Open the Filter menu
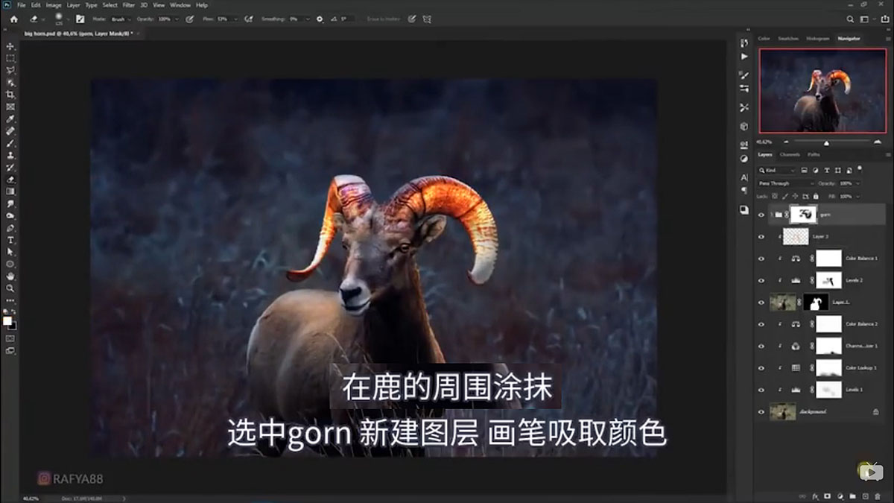The width and height of the screenshot is (894, 503). 128,4
